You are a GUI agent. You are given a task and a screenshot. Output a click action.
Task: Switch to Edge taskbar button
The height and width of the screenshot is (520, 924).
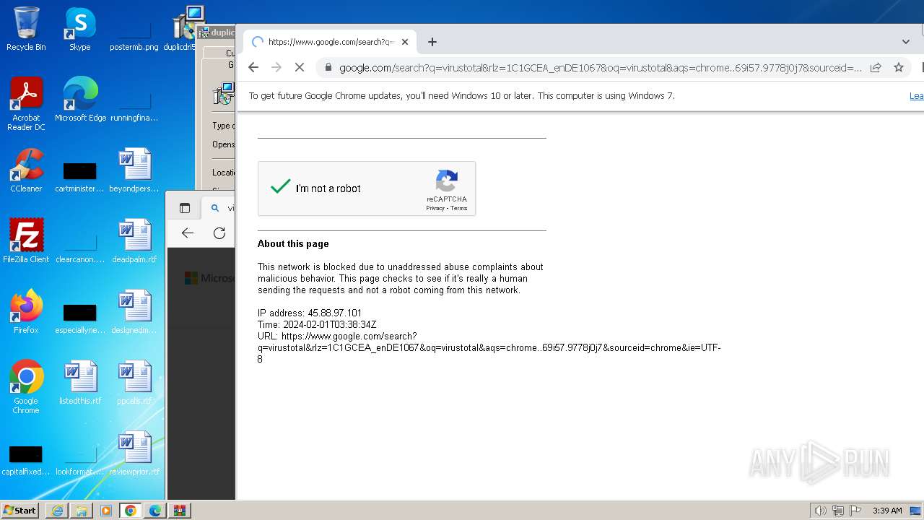tap(155, 511)
